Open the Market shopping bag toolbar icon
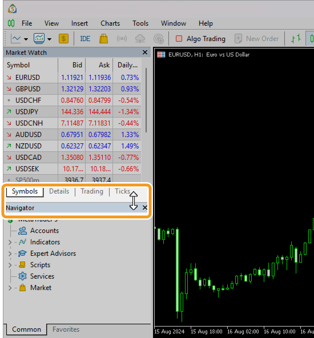The image size is (314, 338). pos(104,39)
